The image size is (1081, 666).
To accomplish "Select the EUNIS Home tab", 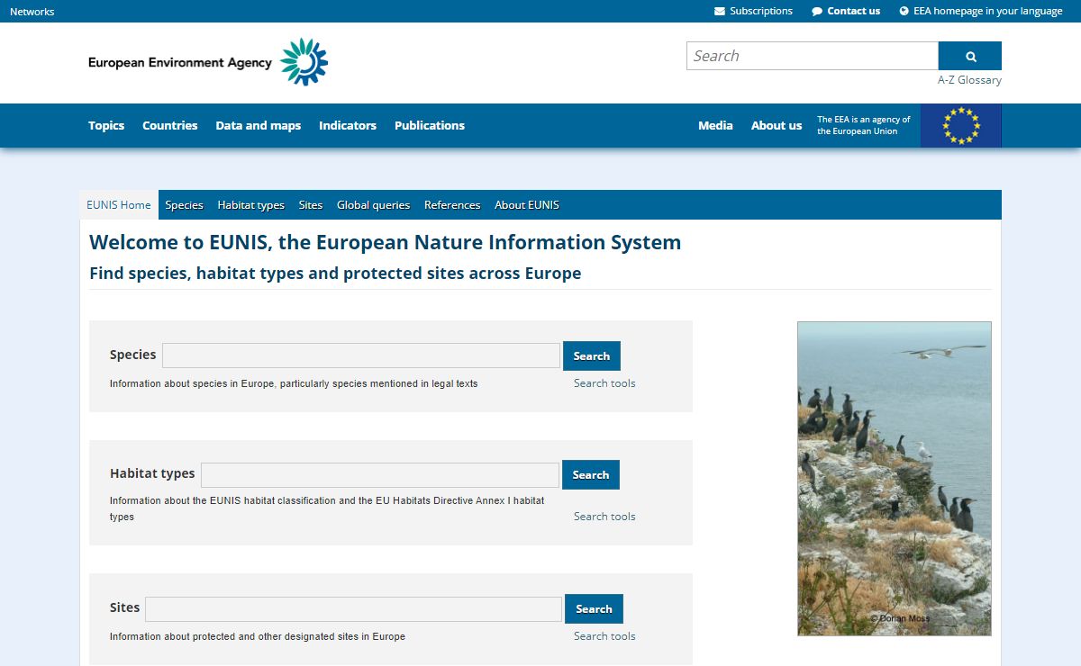I will 119,205.
